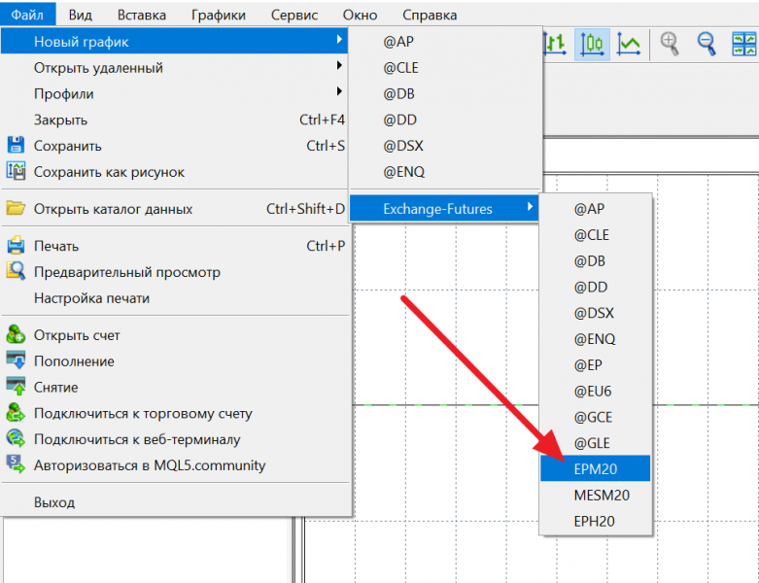The width and height of the screenshot is (759, 583).
Task: Open the Вид menu
Action: (x=81, y=15)
